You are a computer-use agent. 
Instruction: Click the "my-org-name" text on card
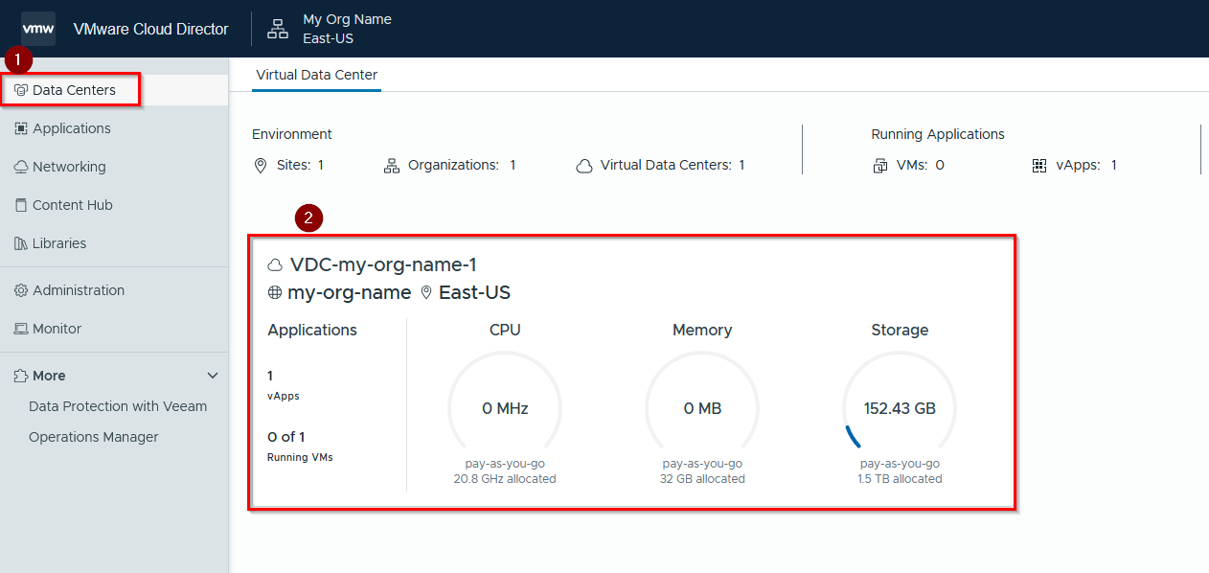click(x=350, y=293)
